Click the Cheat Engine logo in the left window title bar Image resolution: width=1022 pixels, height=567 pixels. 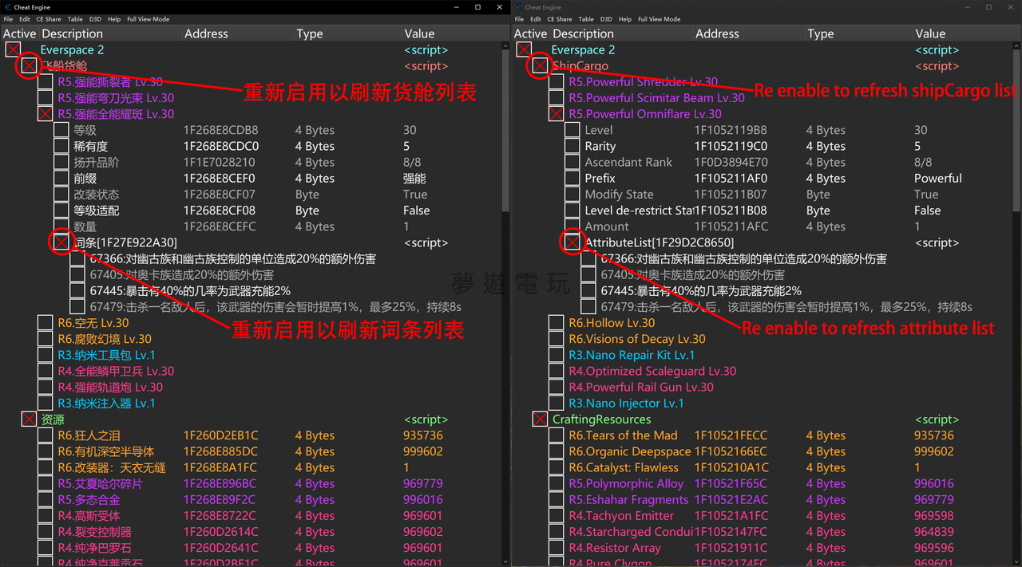tap(7, 7)
